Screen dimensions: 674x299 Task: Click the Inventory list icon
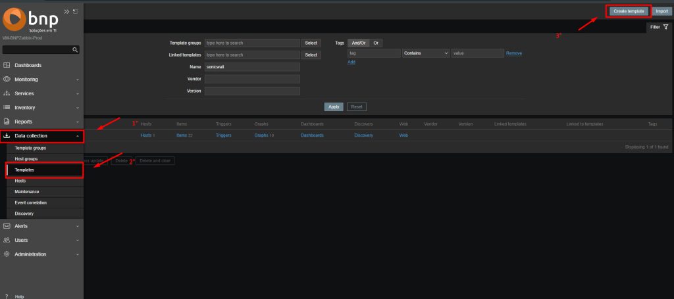tap(7, 108)
